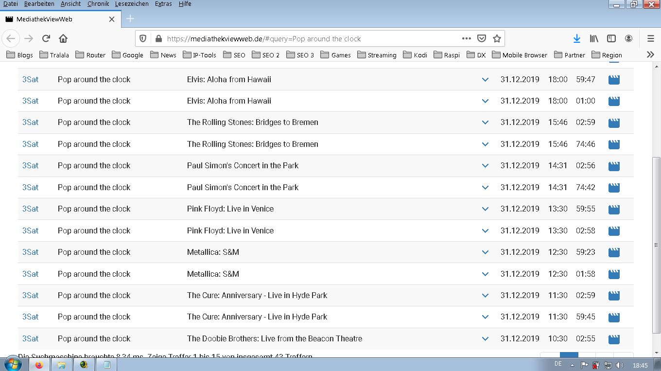
Task: Click 3Sat link in Elvis 59:47 row
Action: pos(30,79)
